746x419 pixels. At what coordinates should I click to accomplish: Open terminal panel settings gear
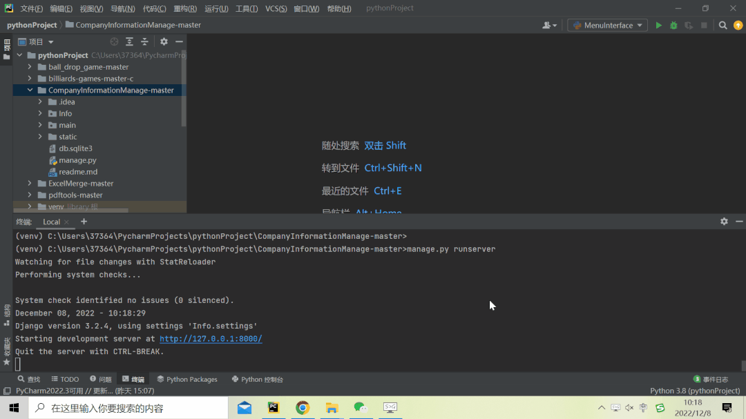tap(724, 222)
